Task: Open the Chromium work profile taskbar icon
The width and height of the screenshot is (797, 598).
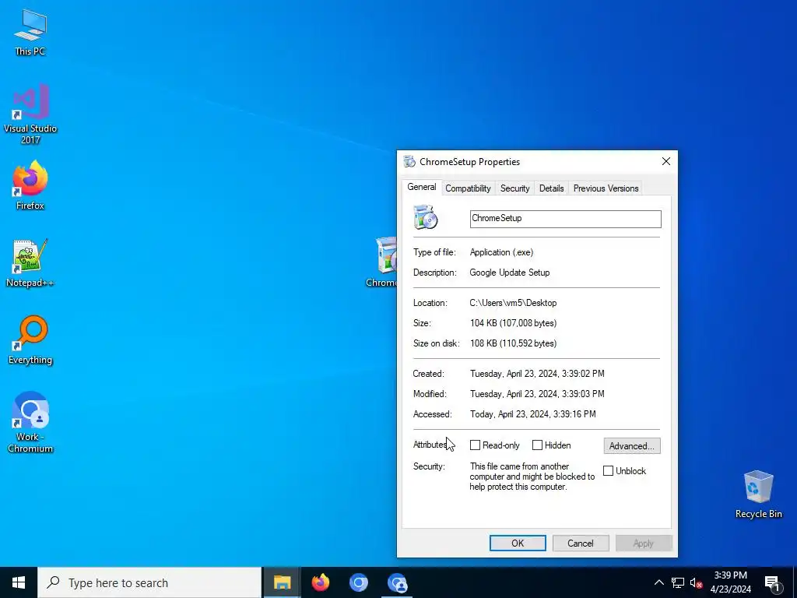Action: (397, 582)
